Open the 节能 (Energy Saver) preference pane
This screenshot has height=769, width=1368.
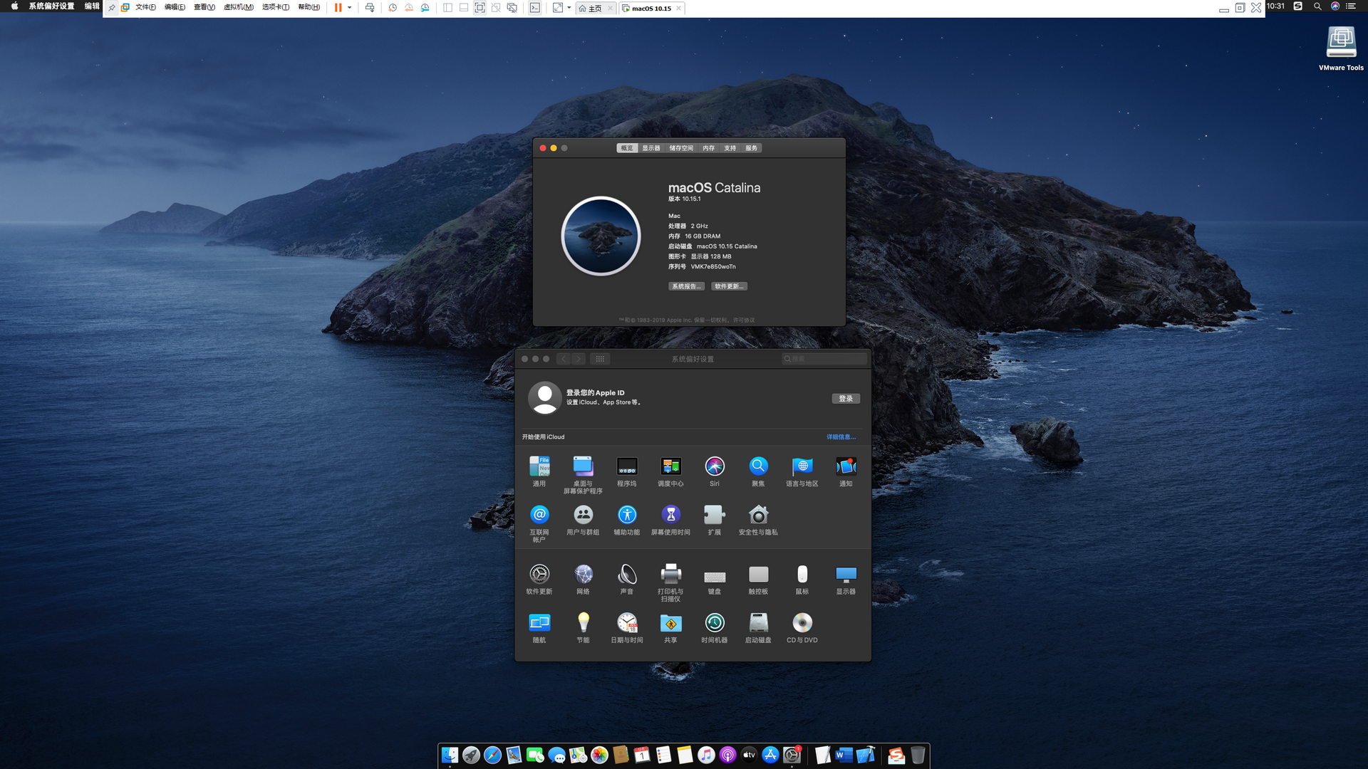tap(583, 627)
